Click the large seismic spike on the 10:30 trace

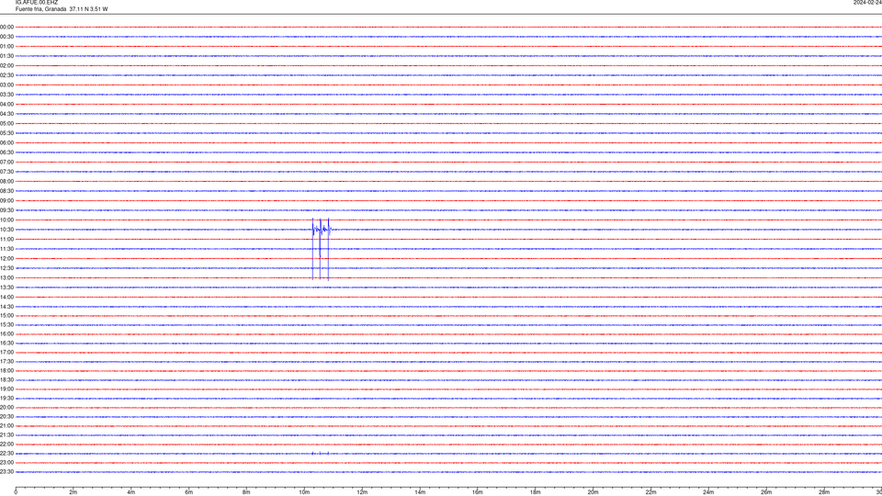(321, 248)
